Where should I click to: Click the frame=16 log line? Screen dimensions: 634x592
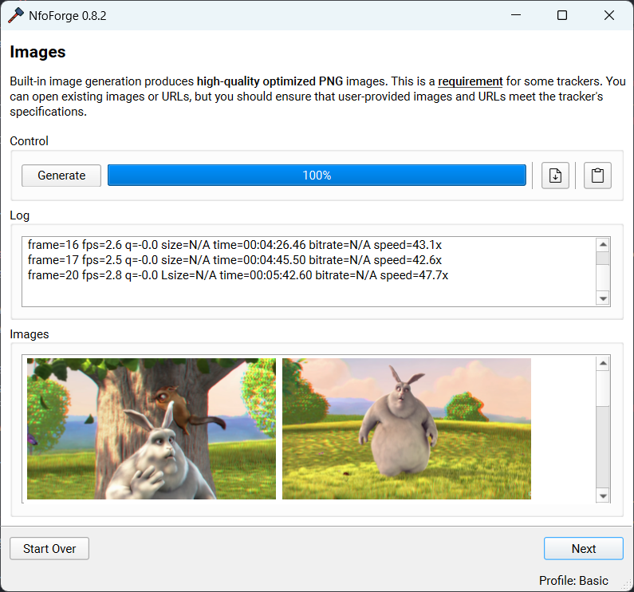click(x=234, y=245)
